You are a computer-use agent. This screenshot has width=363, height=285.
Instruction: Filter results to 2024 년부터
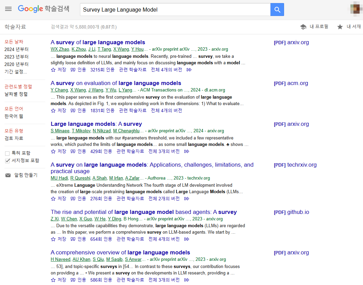(x=16, y=49)
